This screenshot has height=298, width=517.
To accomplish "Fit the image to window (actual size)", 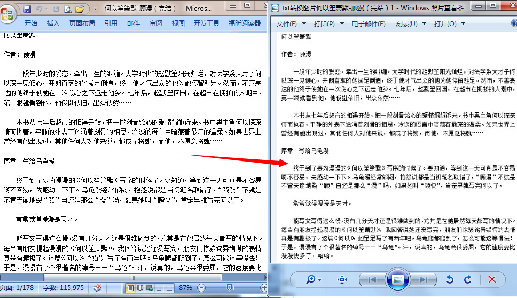I will pyautogui.click(x=342, y=279).
